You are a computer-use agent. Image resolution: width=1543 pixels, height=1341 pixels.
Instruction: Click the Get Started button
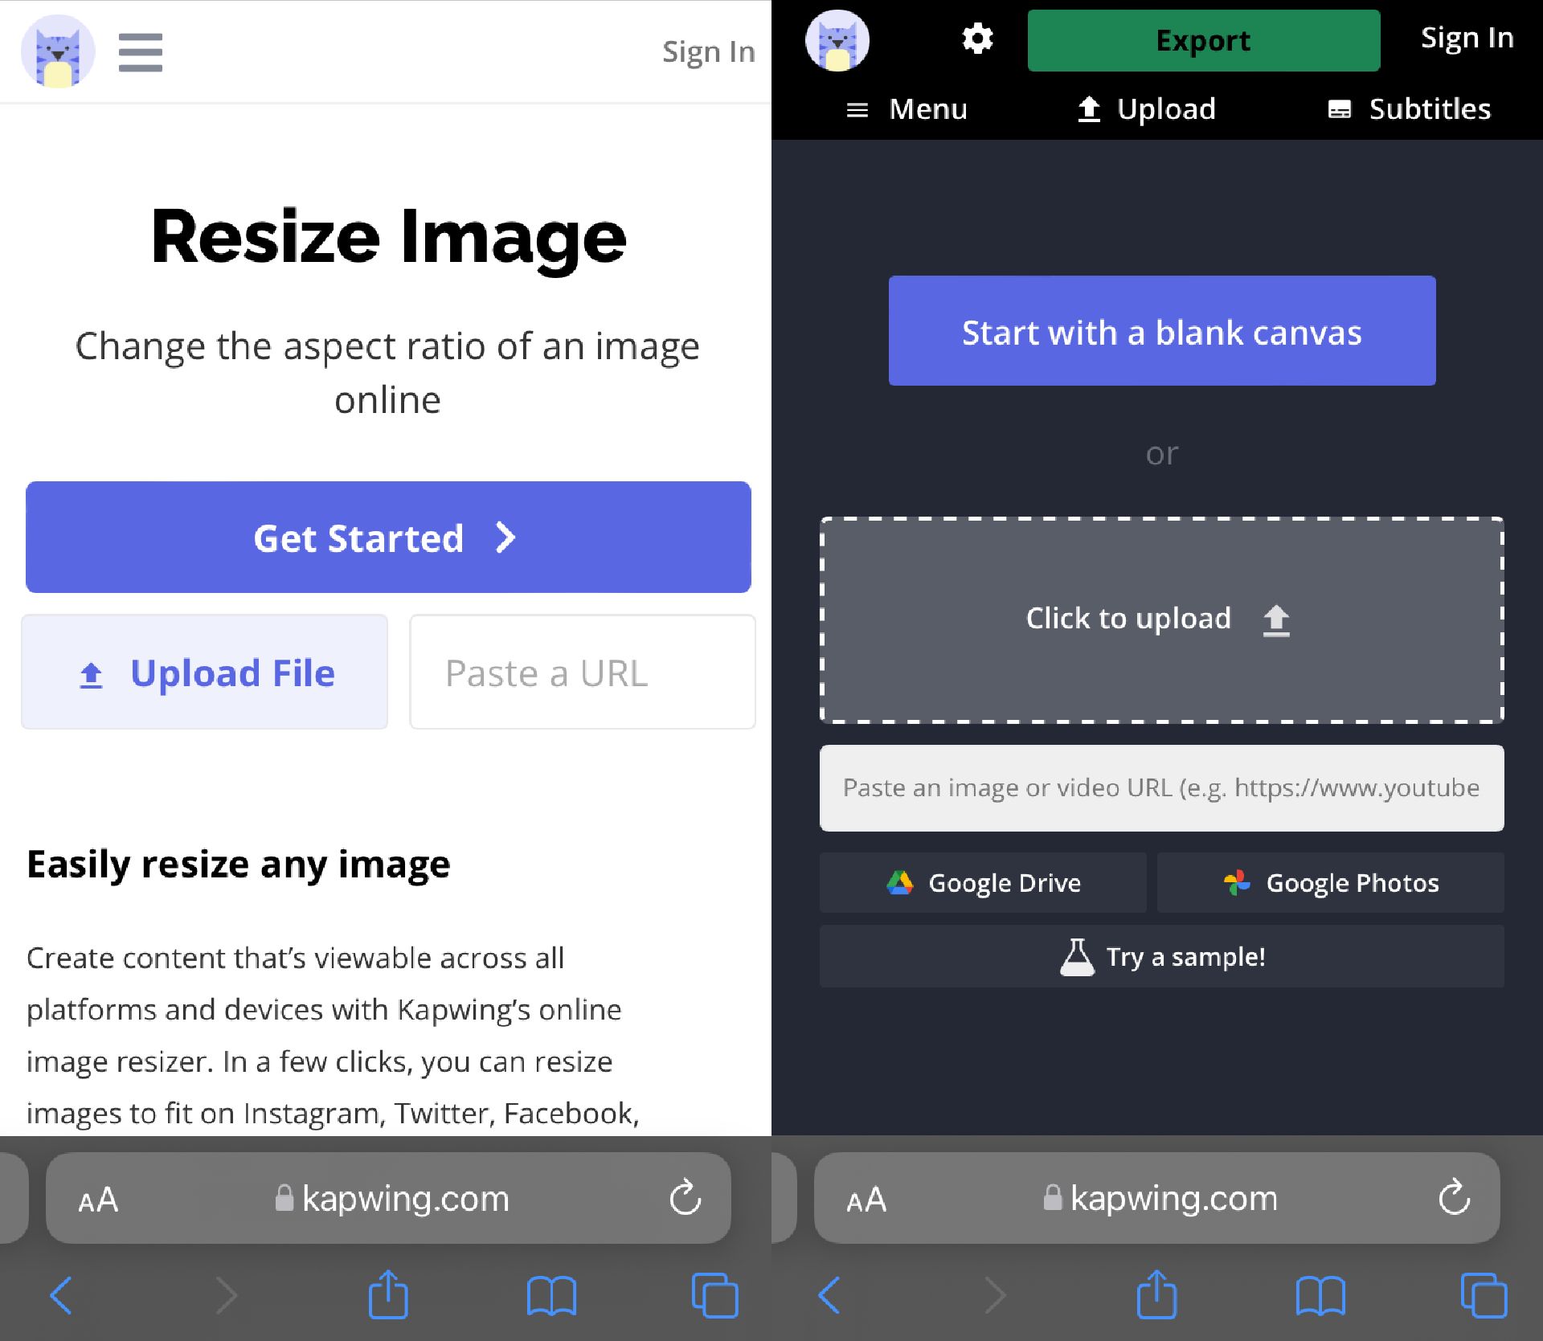click(x=387, y=537)
